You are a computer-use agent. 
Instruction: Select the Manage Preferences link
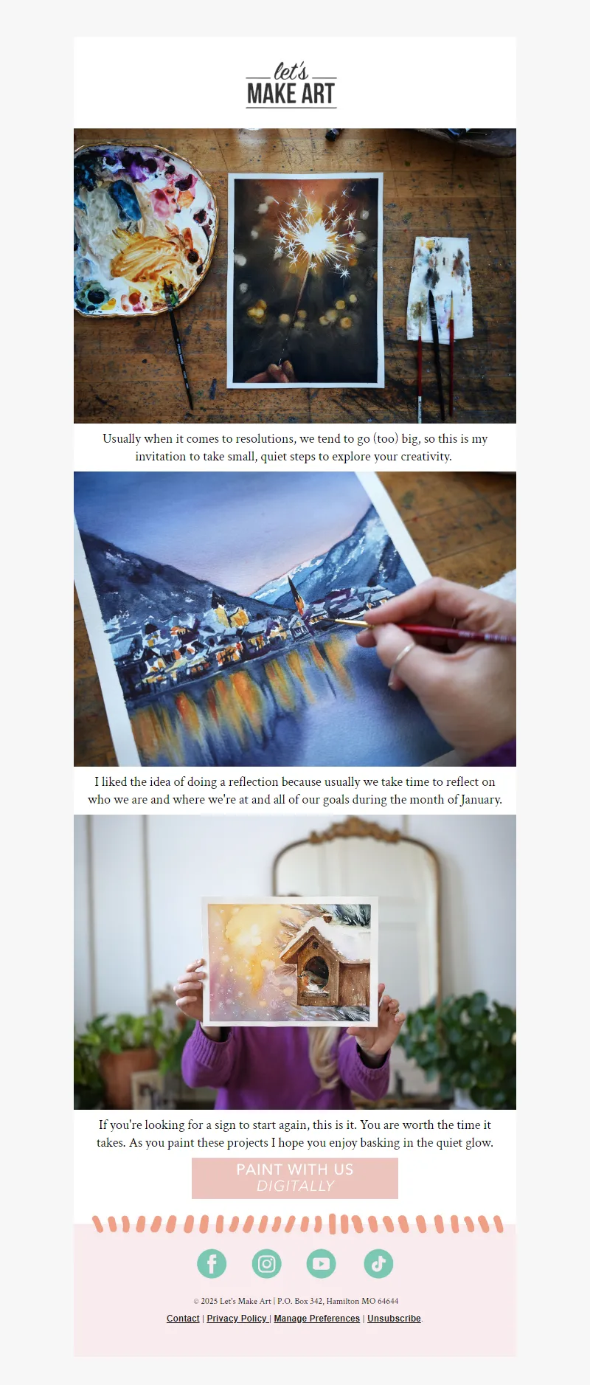click(x=317, y=1319)
